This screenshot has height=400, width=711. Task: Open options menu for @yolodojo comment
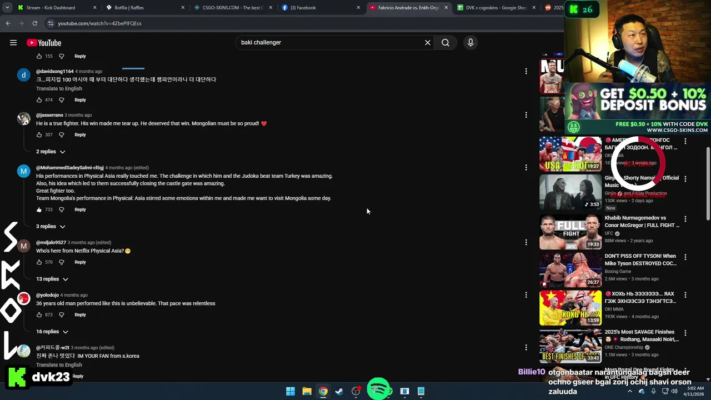526,295
